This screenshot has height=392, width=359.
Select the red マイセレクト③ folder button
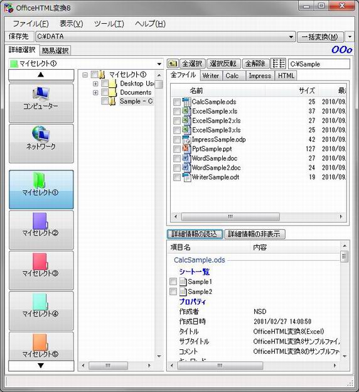[41, 270]
